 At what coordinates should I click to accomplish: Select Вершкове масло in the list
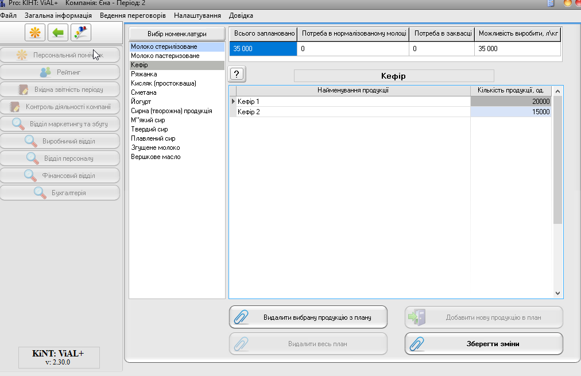[x=177, y=157]
